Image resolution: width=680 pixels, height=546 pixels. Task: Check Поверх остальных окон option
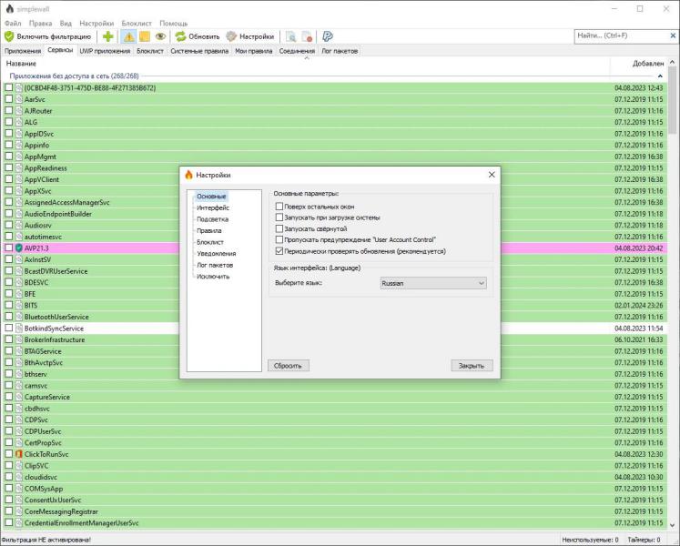coord(279,207)
